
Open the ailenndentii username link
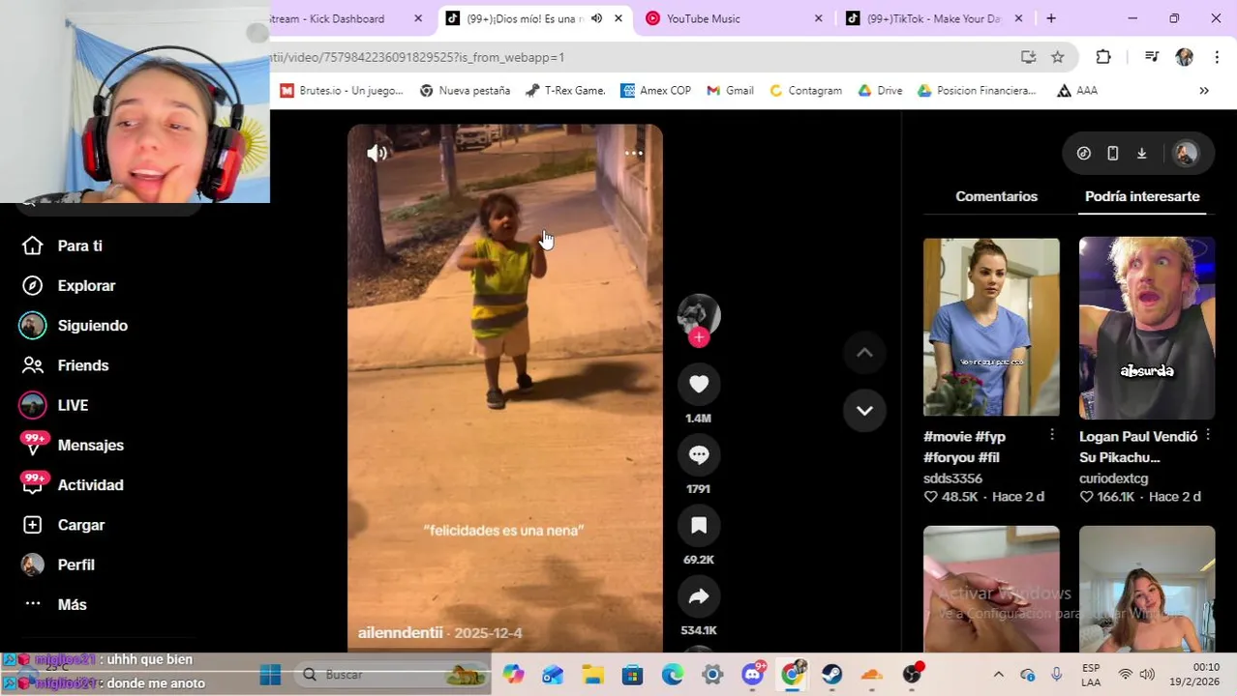400,632
